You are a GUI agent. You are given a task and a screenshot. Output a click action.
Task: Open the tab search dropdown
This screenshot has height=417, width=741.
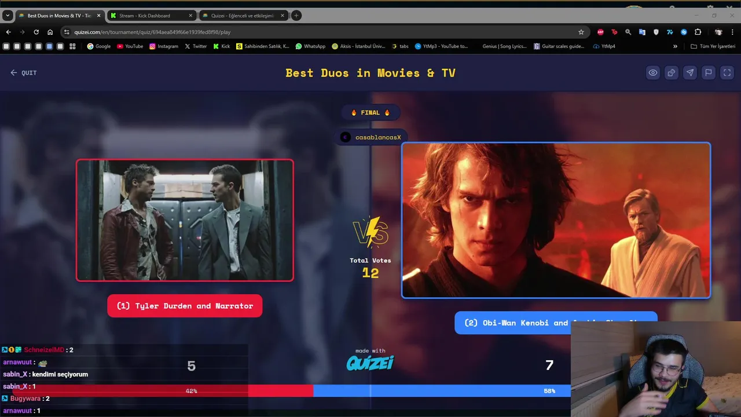click(x=8, y=16)
